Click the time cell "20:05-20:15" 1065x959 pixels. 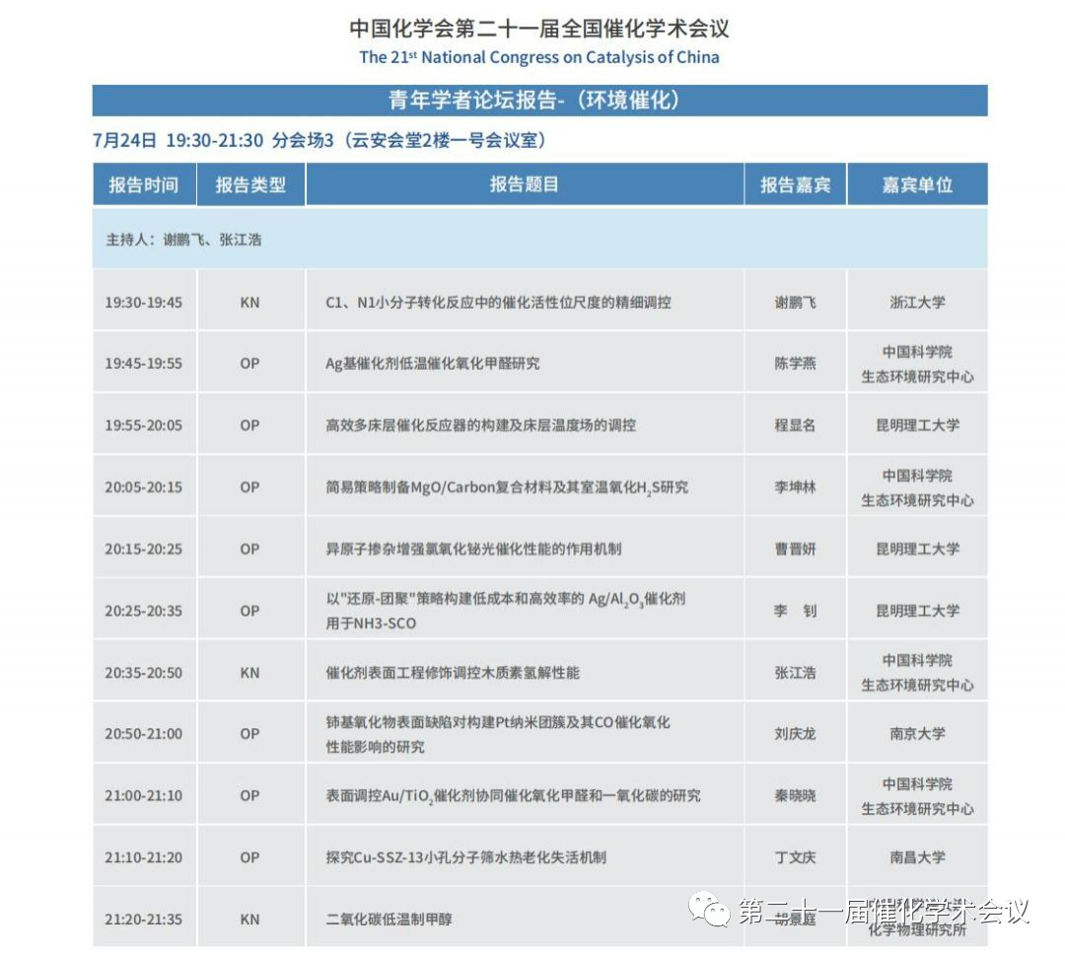143,487
